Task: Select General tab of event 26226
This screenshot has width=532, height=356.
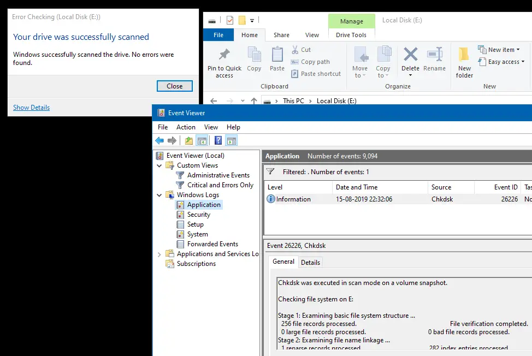Action: pyautogui.click(x=283, y=262)
